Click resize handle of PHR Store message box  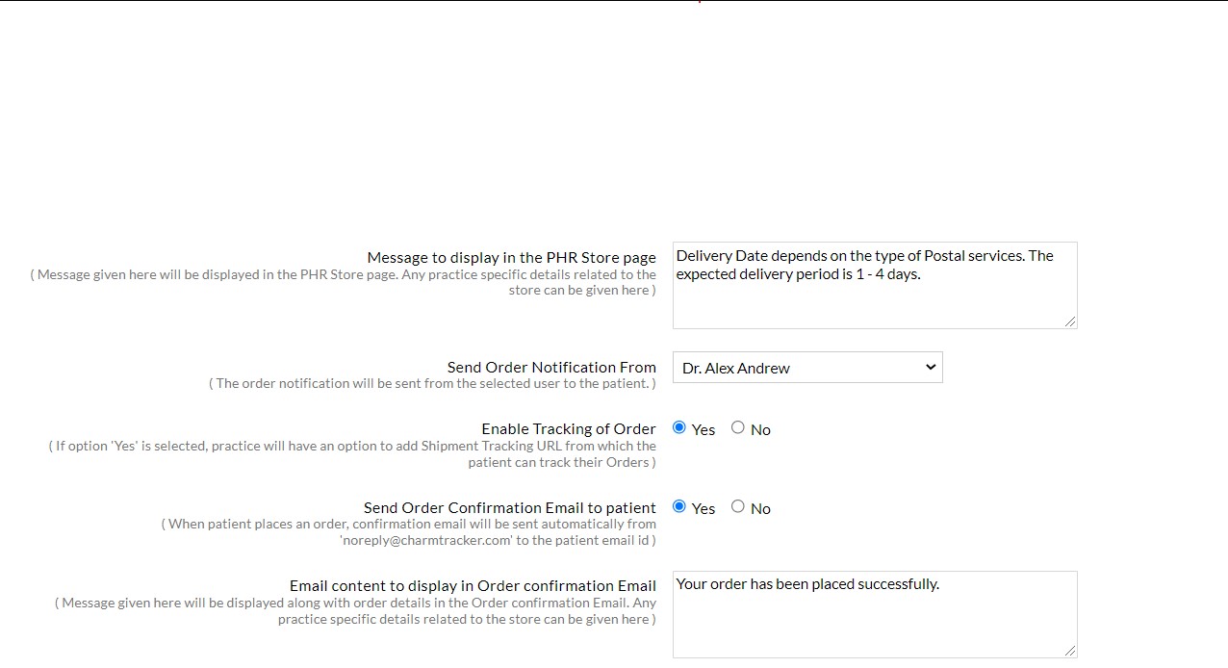tap(1070, 321)
